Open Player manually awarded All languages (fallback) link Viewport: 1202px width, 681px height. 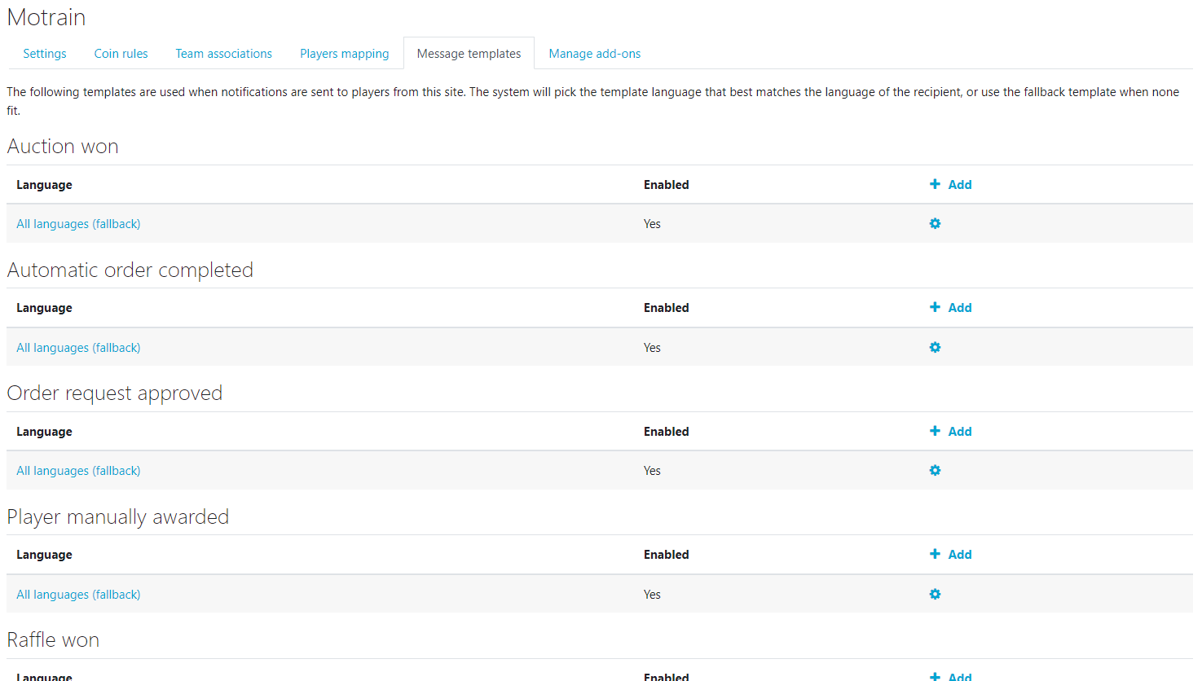[78, 595]
